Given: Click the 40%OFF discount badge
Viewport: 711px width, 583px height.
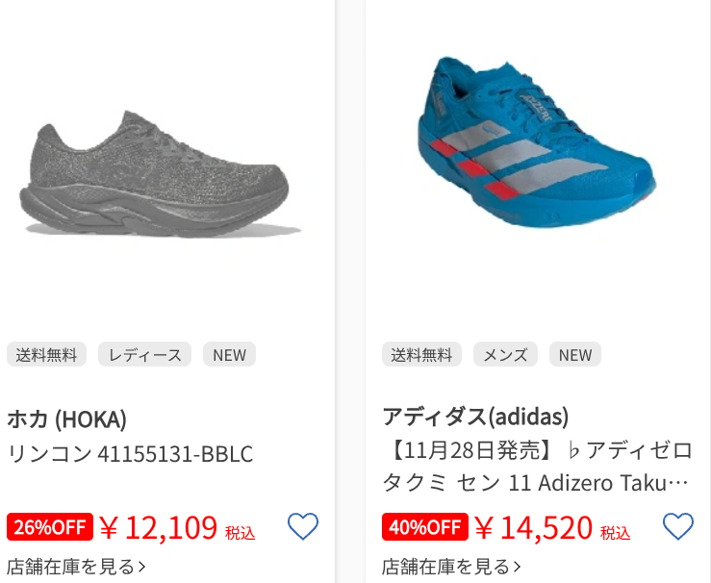Looking at the screenshot, I should coord(425,527).
